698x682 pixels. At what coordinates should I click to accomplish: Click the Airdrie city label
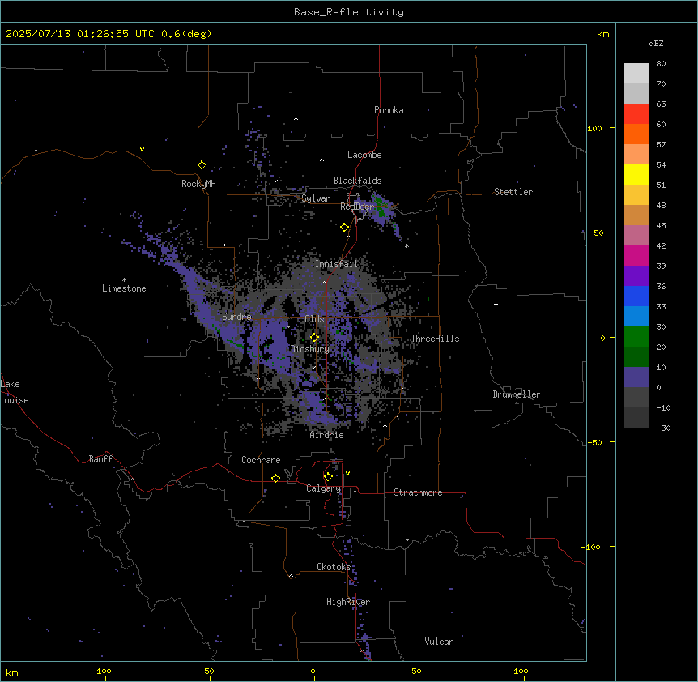point(327,435)
